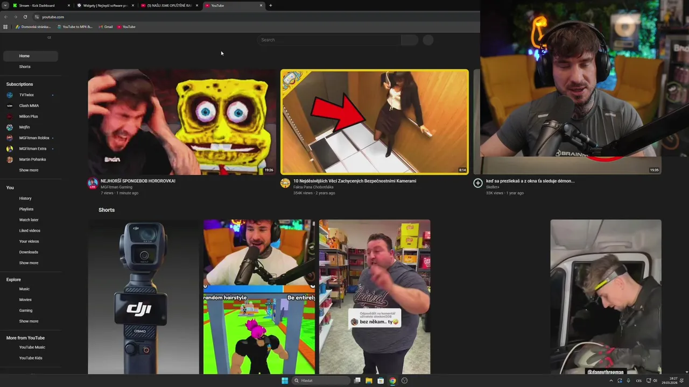
Task: Select Home in YouTube sidebar
Action: [x=30, y=56]
